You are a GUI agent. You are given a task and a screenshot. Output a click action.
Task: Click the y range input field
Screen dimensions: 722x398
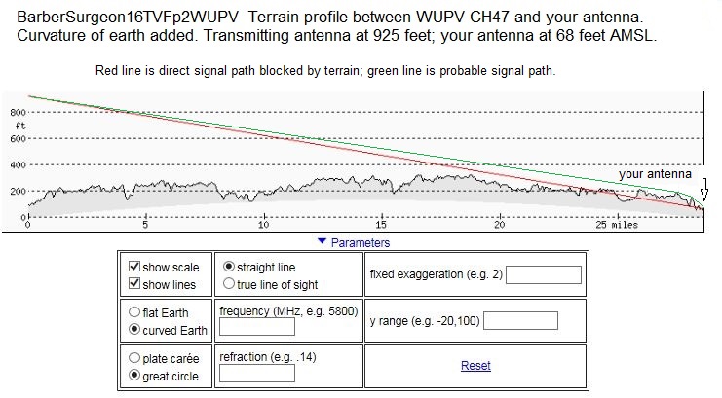click(x=519, y=321)
